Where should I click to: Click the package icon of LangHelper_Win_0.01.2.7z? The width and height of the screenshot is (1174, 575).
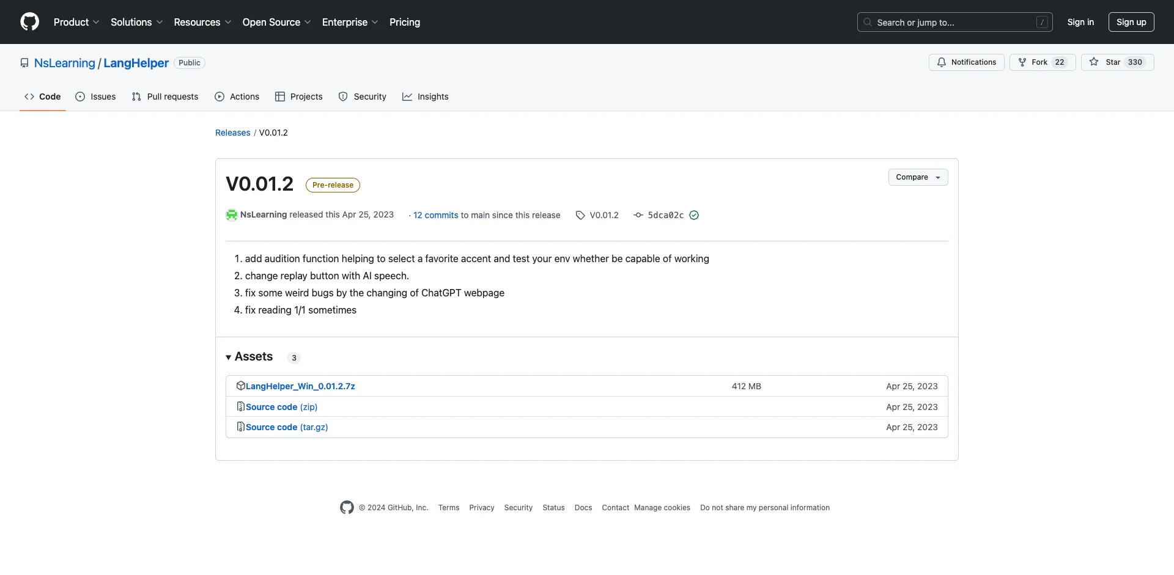coord(240,386)
